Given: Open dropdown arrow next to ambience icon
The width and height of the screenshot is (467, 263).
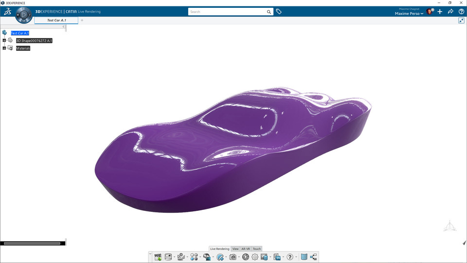Looking at the screenshot, I should point(174,257).
